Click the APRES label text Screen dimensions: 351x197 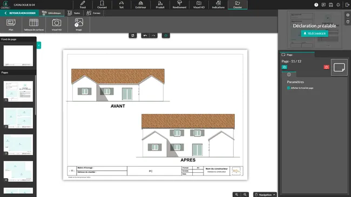[188, 160]
